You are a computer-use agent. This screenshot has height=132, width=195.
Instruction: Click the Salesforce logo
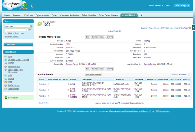[x=16, y=5]
